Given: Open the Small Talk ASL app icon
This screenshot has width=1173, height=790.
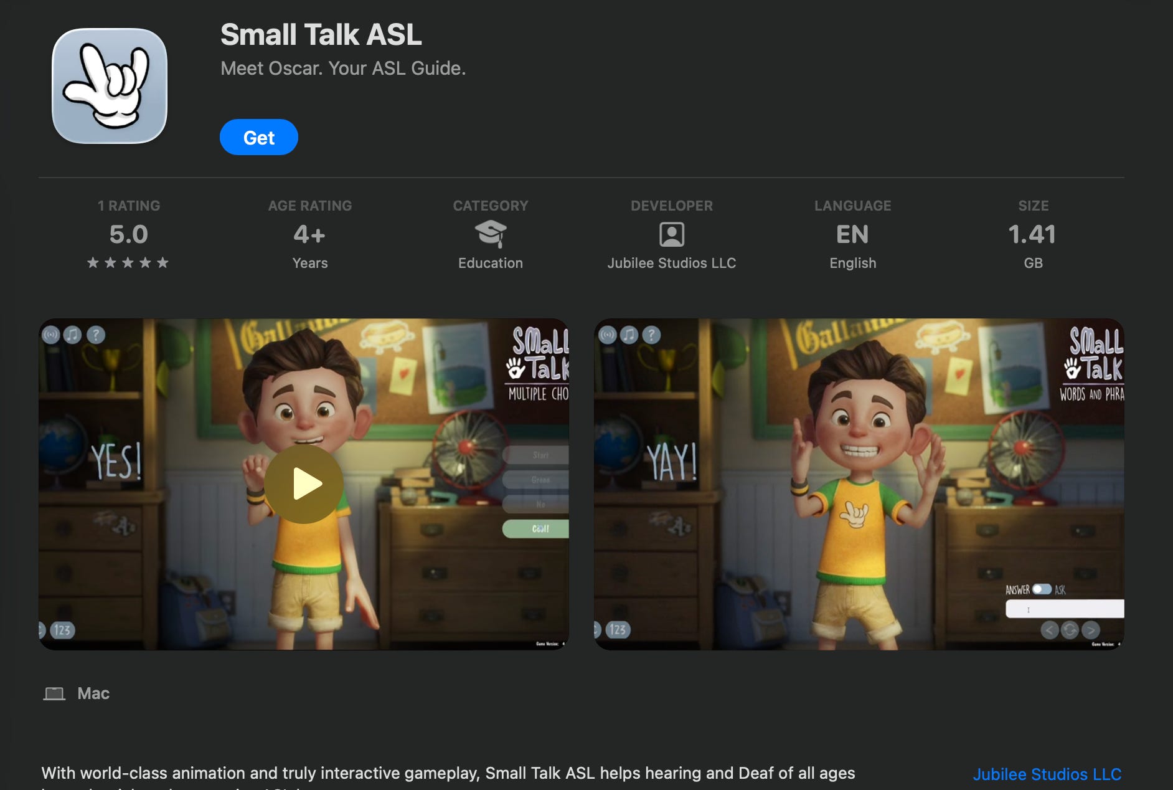Looking at the screenshot, I should [x=110, y=86].
